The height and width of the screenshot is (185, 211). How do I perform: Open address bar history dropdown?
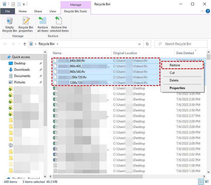coord(140,44)
